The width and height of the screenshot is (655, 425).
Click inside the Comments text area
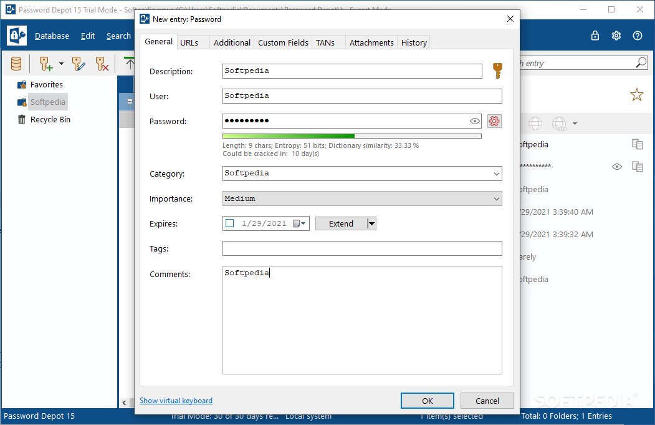[362, 320]
